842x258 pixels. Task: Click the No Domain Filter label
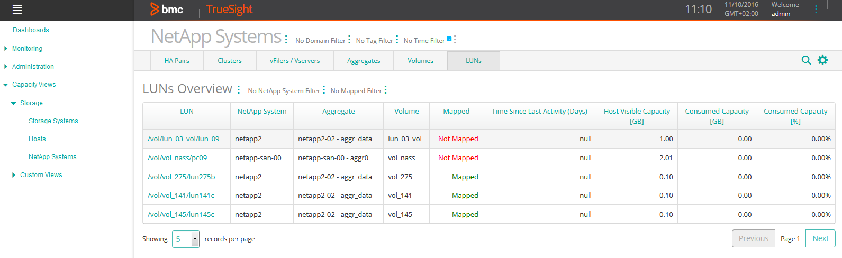pos(320,41)
